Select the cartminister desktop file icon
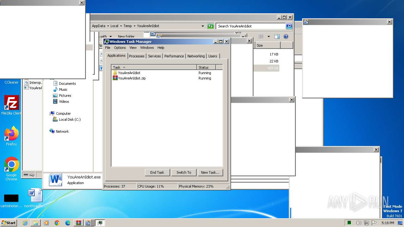The image size is (404, 227). tap(11, 201)
